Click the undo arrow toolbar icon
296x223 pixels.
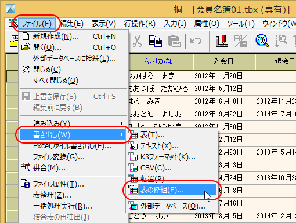[x=196, y=41]
